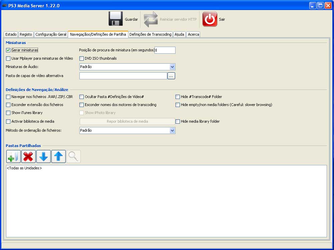Click the red X remove folder icon
The image size is (334, 250).
point(28,157)
